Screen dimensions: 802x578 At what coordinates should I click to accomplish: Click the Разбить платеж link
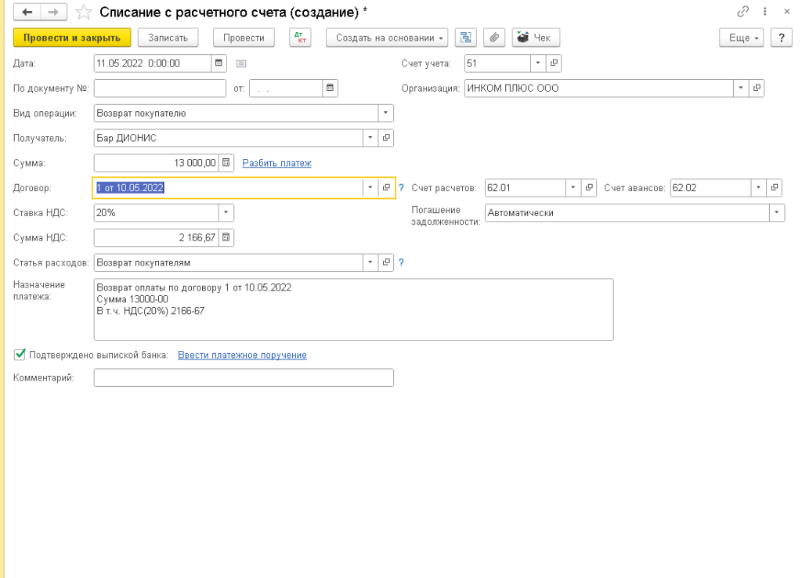(276, 163)
